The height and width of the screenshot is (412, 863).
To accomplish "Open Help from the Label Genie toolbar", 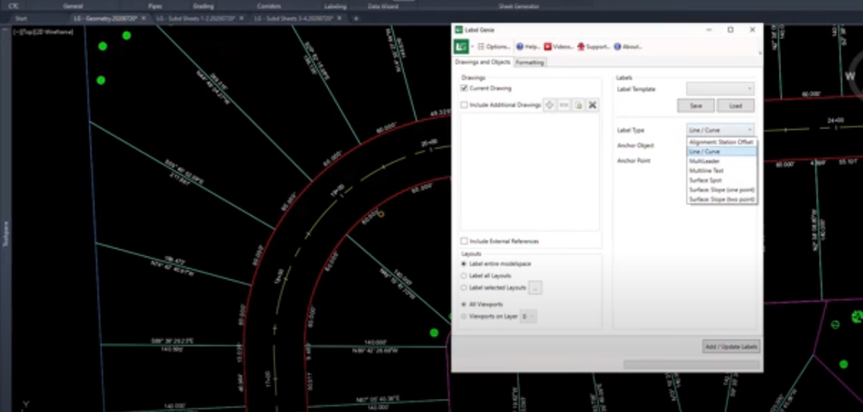I will point(528,47).
